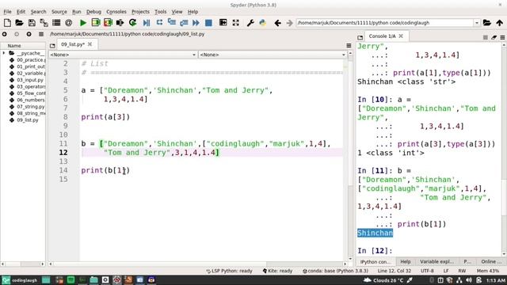
Task: Interrupt kernel stop square in console
Action: [485, 37]
